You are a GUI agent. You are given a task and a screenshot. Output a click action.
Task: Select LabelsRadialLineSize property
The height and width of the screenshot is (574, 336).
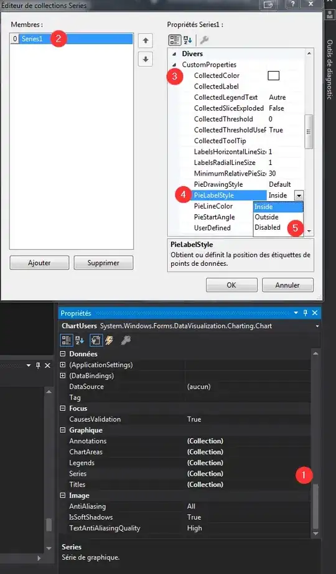click(x=225, y=162)
